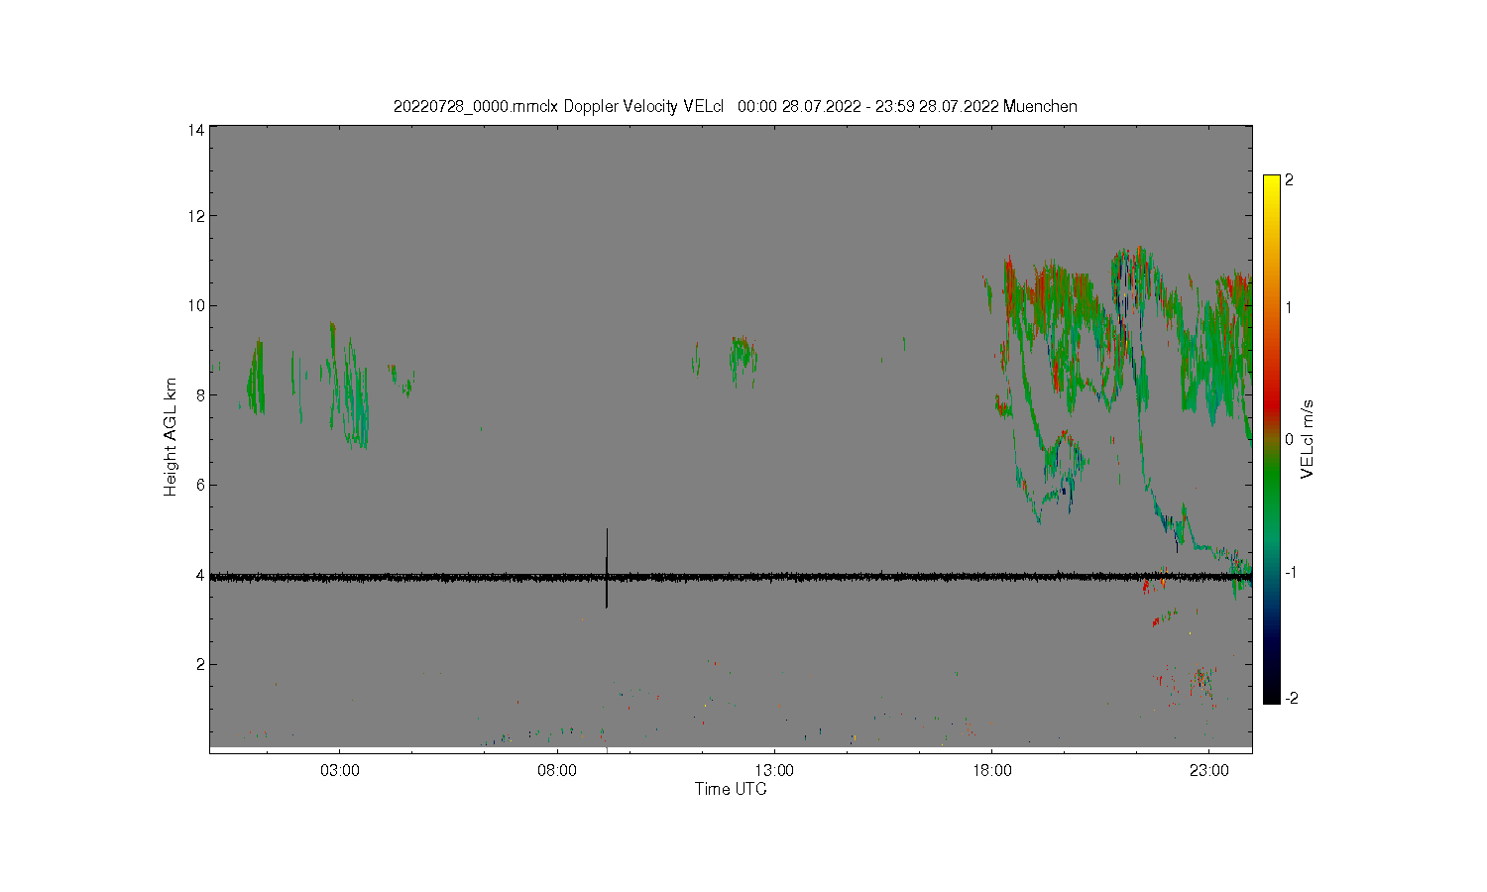1487x892 pixels.
Task: Click the 'VELcl m/s' colorbar label
Action: click(1308, 439)
